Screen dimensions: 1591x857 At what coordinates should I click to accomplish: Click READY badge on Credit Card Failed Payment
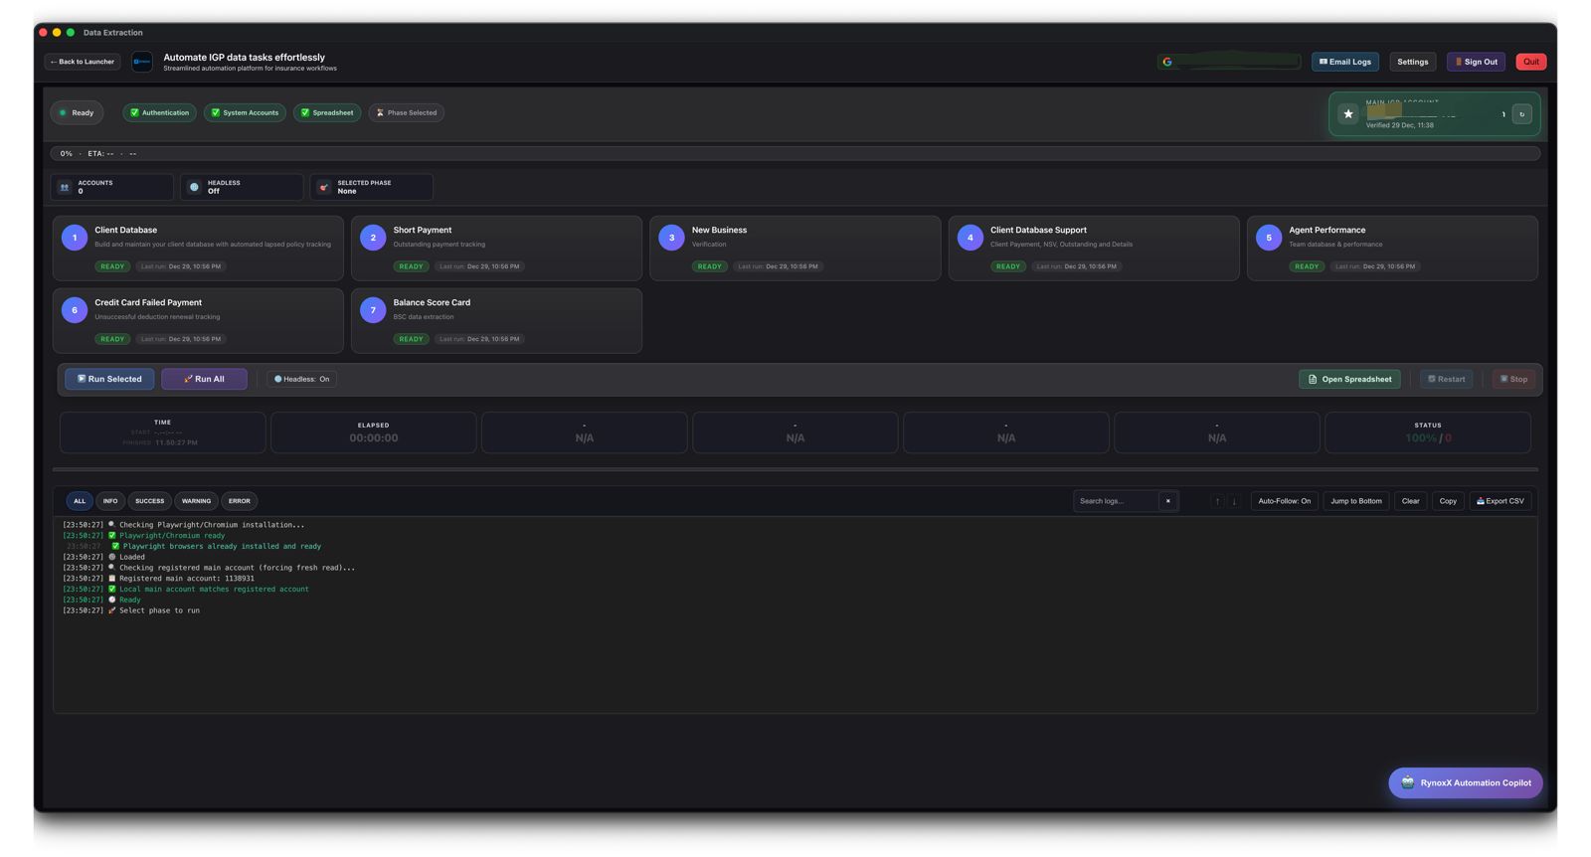112,339
